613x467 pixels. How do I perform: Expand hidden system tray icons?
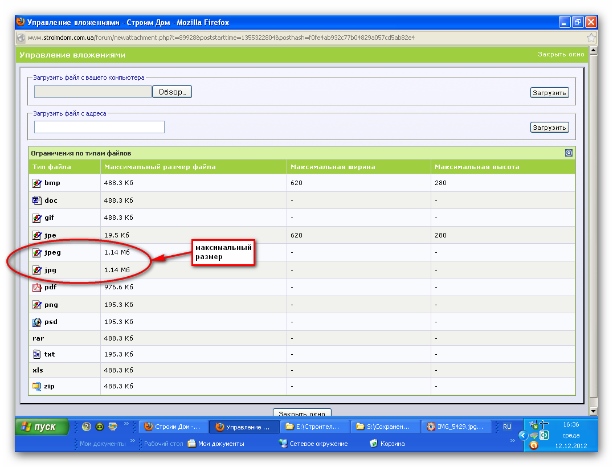pos(522,436)
